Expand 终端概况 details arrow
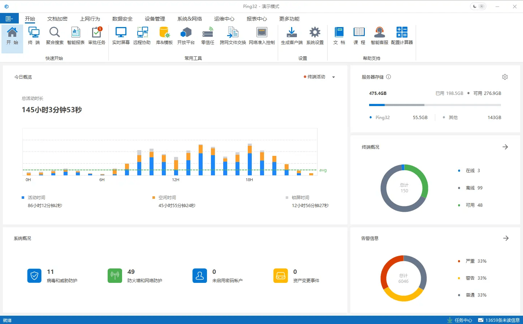This screenshot has height=324, width=523. [505, 147]
